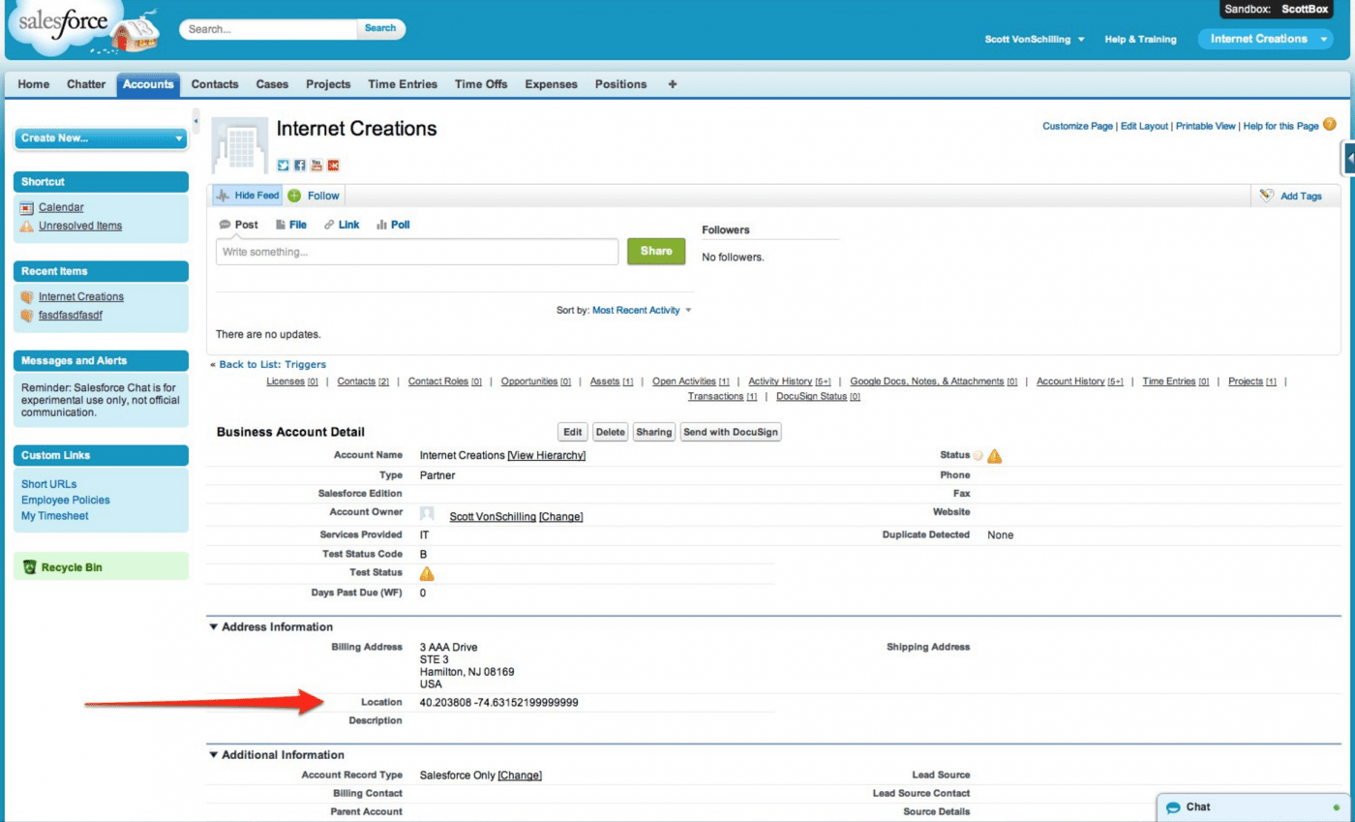Click the Chat bubble icon
Image resolution: width=1355 pixels, height=822 pixels.
pyautogui.click(x=1173, y=807)
